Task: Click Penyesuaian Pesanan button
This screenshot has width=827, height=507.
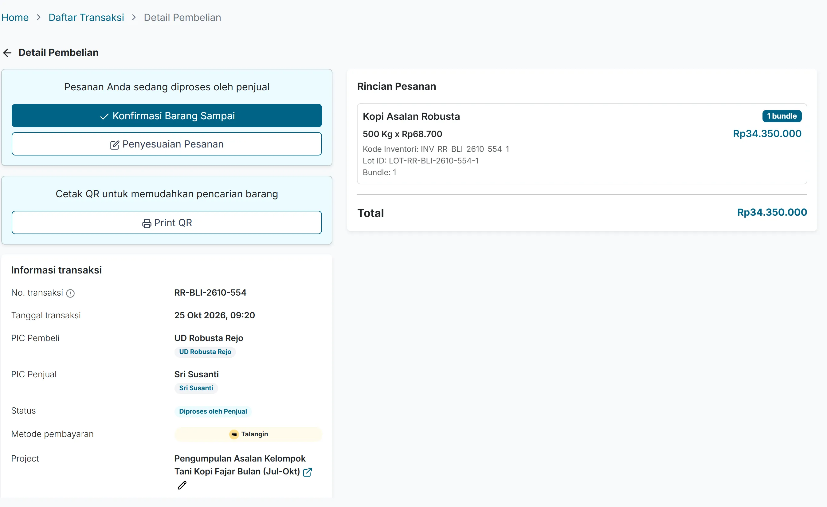Action: (167, 144)
